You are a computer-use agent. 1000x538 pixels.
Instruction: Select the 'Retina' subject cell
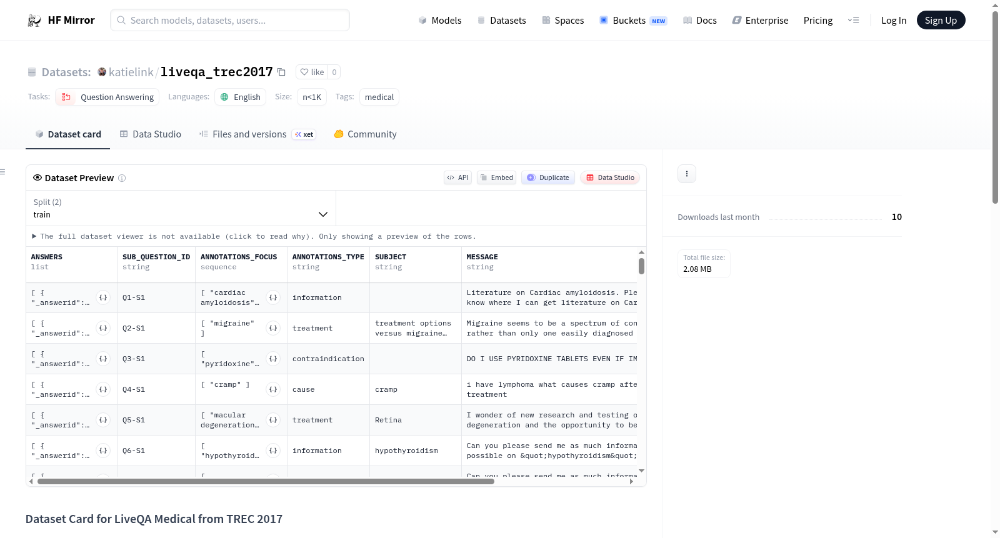416,420
